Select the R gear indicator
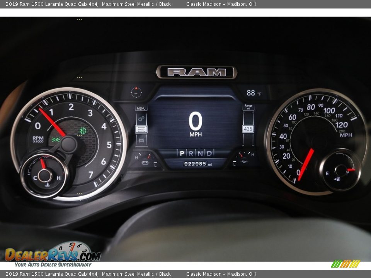371x278 pixels. [191, 153]
